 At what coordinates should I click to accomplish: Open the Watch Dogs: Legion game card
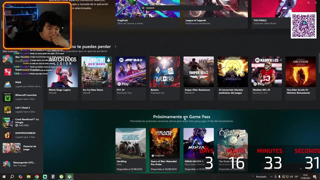[x=62, y=78]
